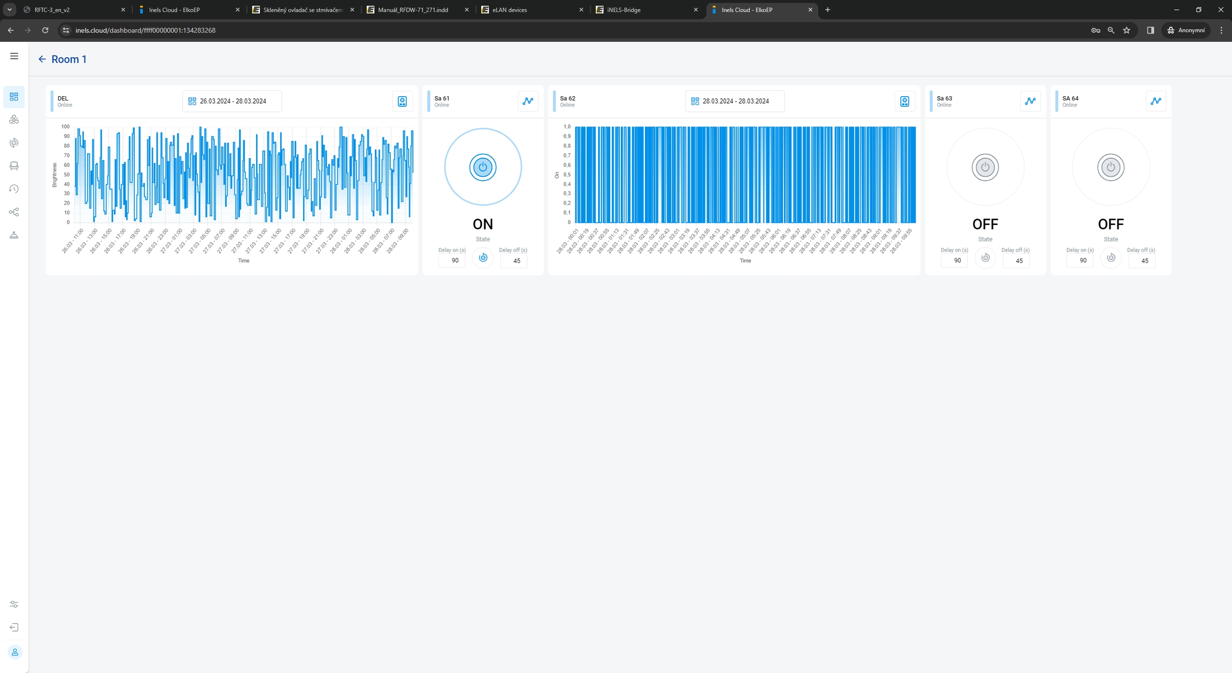
Task: Open the hamburger menu in sidebar
Action: 14,56
